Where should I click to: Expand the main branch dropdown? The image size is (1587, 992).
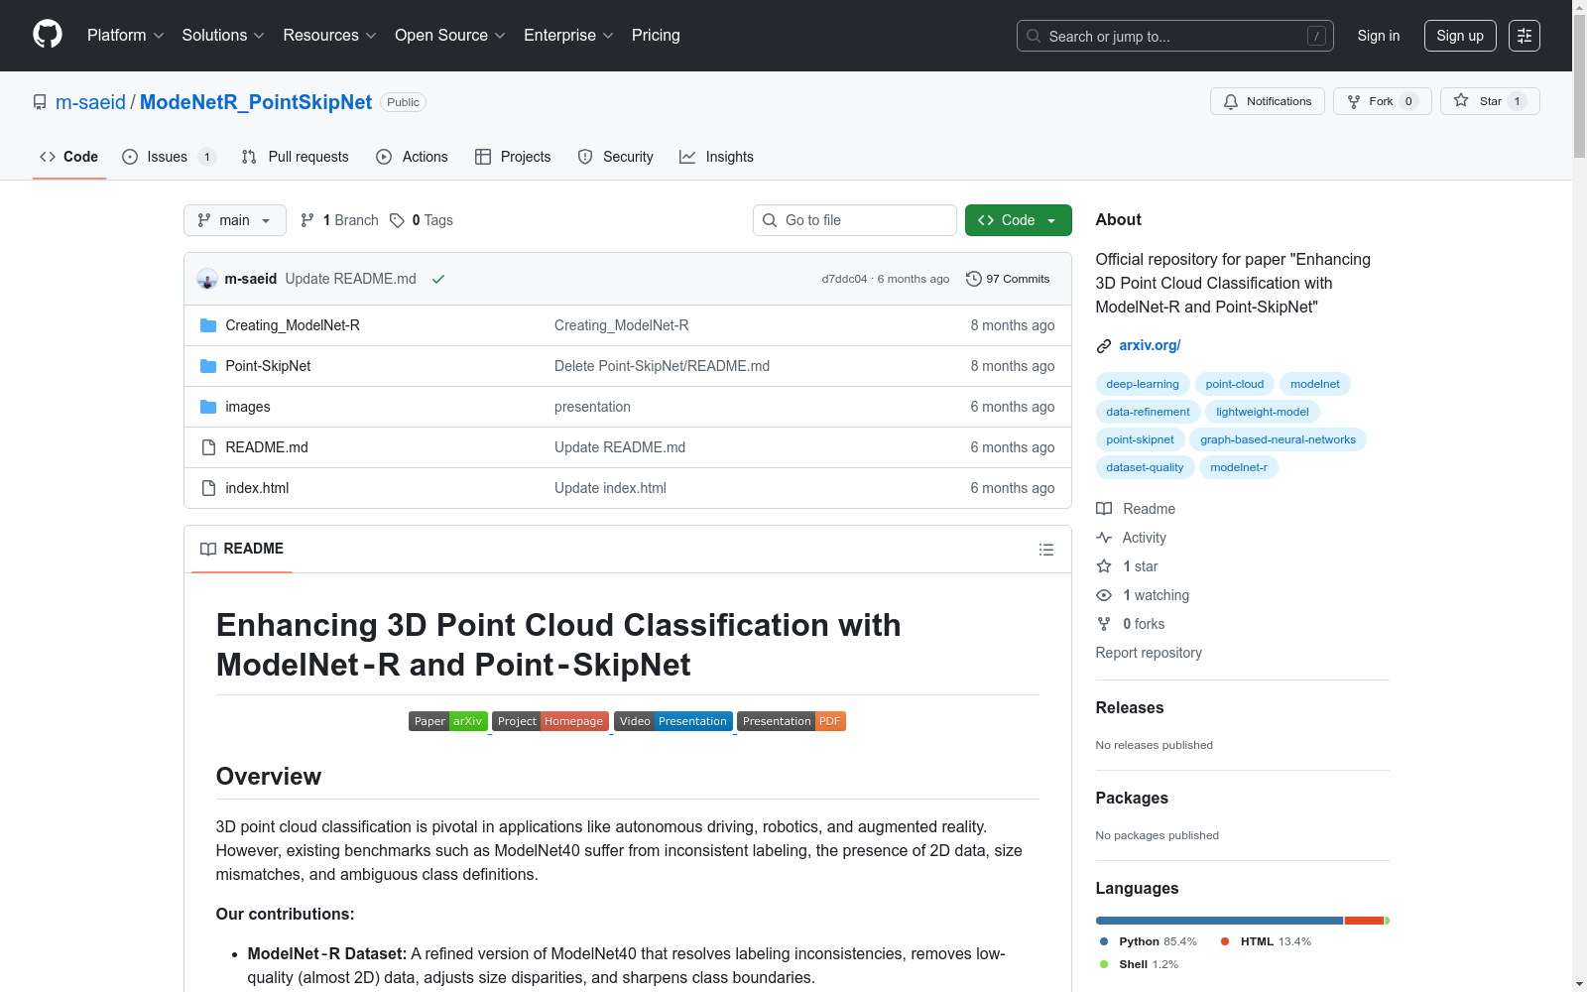pyautogui.click(x=234, y=220)
